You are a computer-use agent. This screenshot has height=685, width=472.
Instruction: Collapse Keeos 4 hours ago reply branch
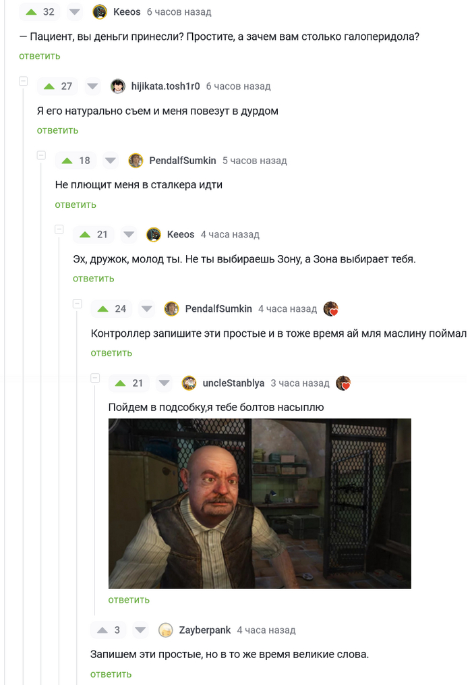pos(59,229)
